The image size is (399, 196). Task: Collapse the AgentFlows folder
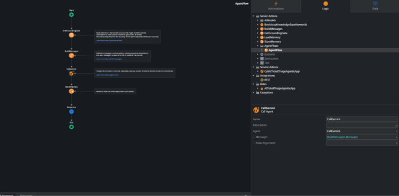(258, 46)
